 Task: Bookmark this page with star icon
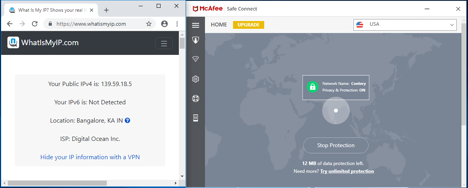[x=149, y=24]
